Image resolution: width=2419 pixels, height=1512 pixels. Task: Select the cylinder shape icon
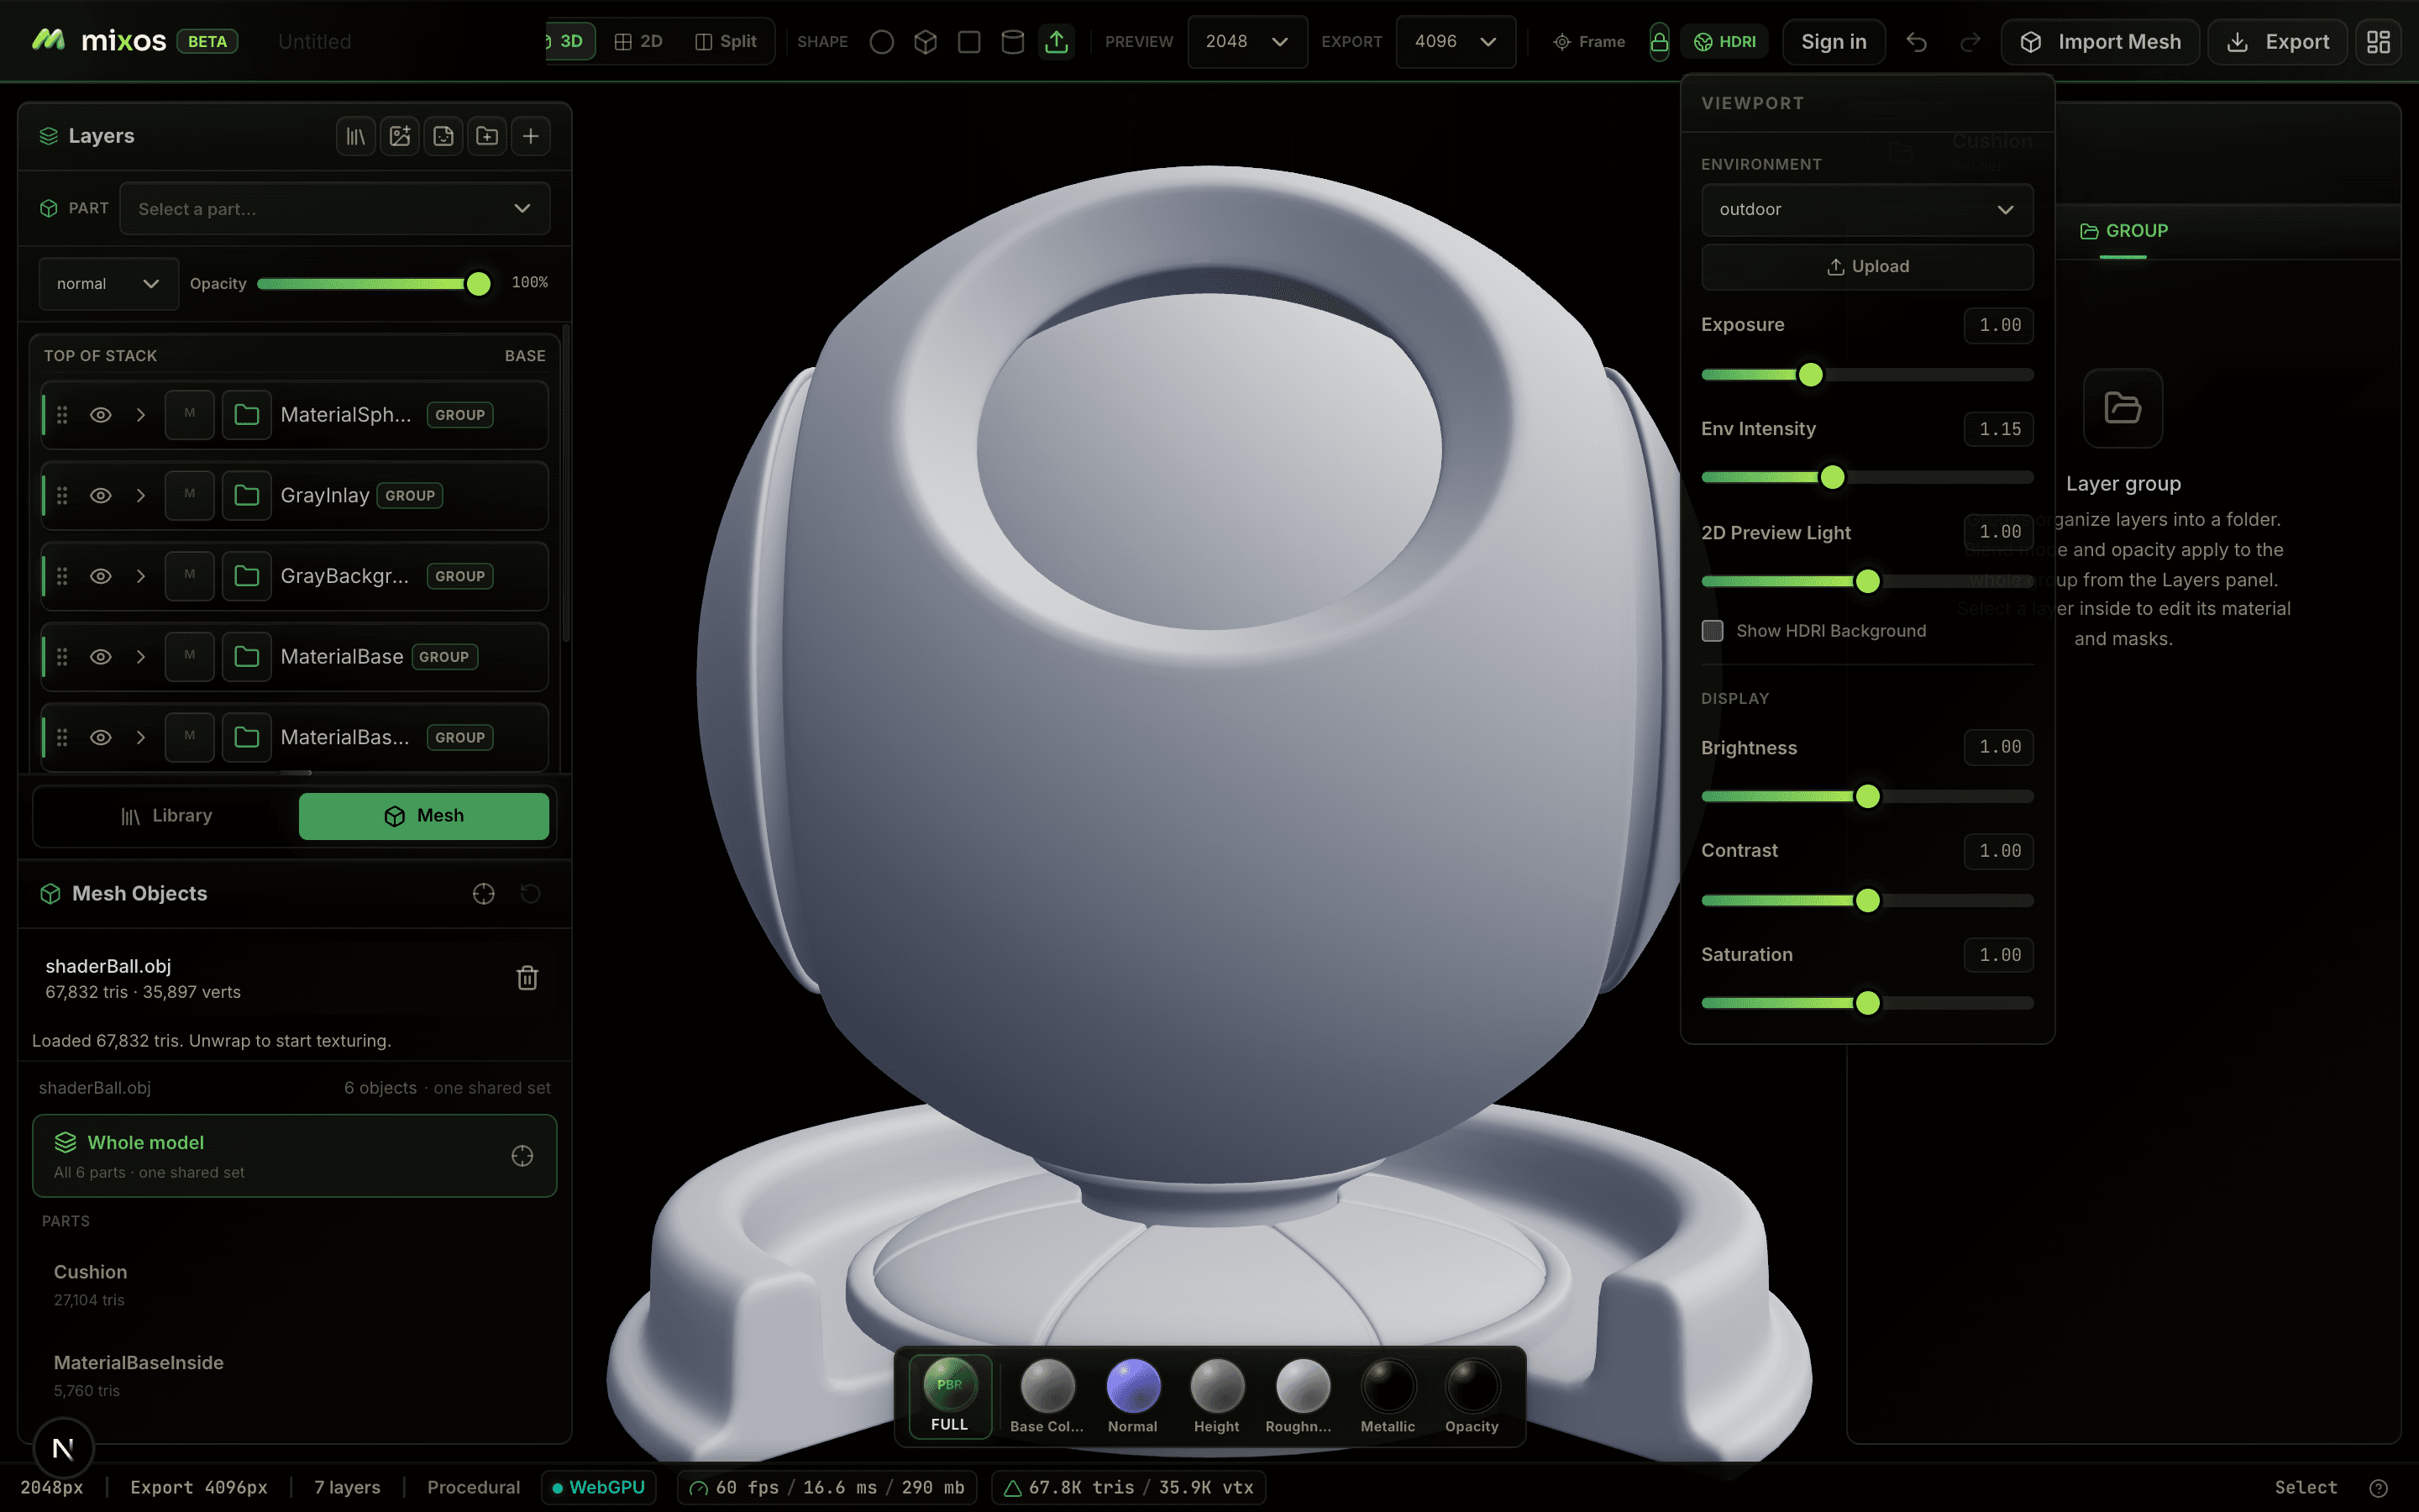(1013, 42)
